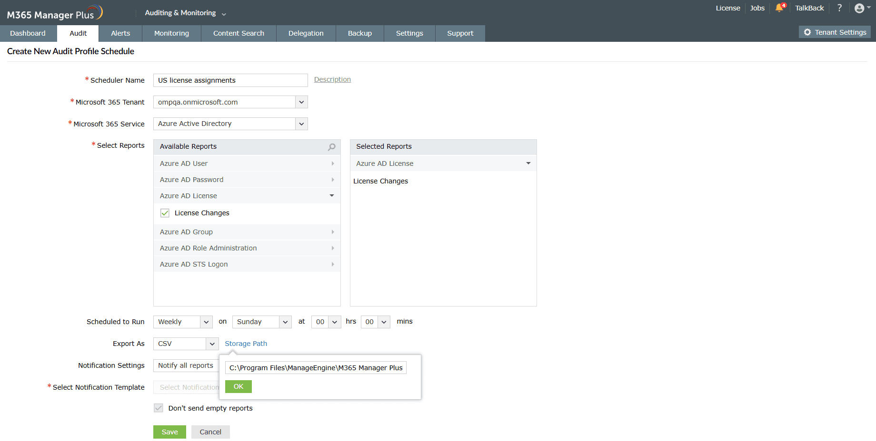Screen dimensions: 876x441
Task: Toggle the License Changes checkbox
Action: [x=165, y=213]
